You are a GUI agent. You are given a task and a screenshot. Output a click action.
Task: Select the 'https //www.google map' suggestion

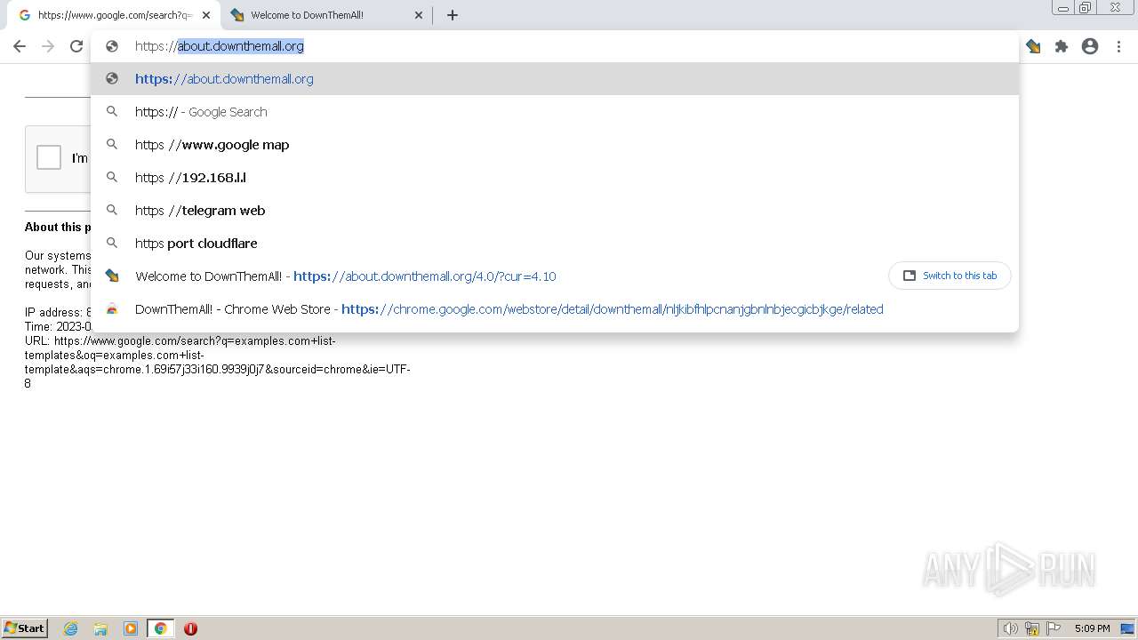(555, 145)
